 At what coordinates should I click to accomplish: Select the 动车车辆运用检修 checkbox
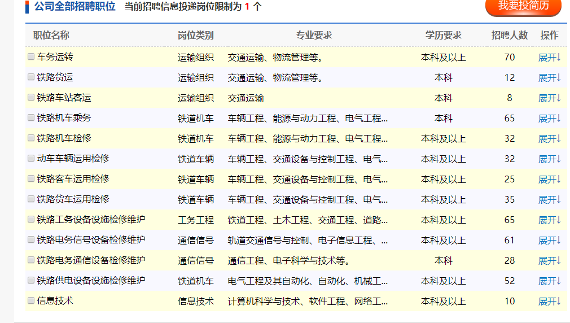(x=31, y=159)
